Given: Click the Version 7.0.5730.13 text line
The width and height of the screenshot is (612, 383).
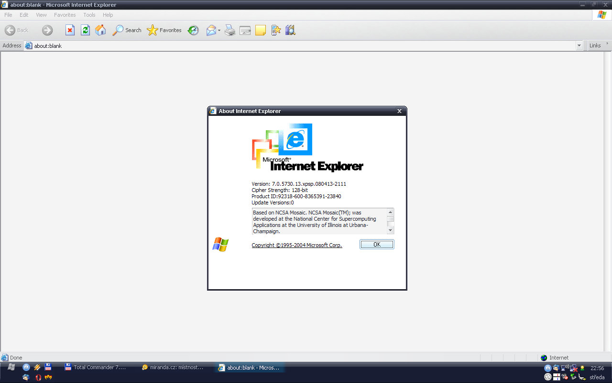Looking at the screenshot, I should coord(299,184).
